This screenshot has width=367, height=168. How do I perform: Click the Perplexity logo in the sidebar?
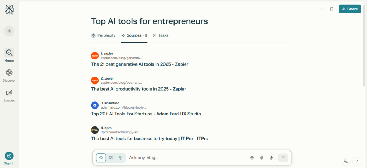[x=9, y=10]
